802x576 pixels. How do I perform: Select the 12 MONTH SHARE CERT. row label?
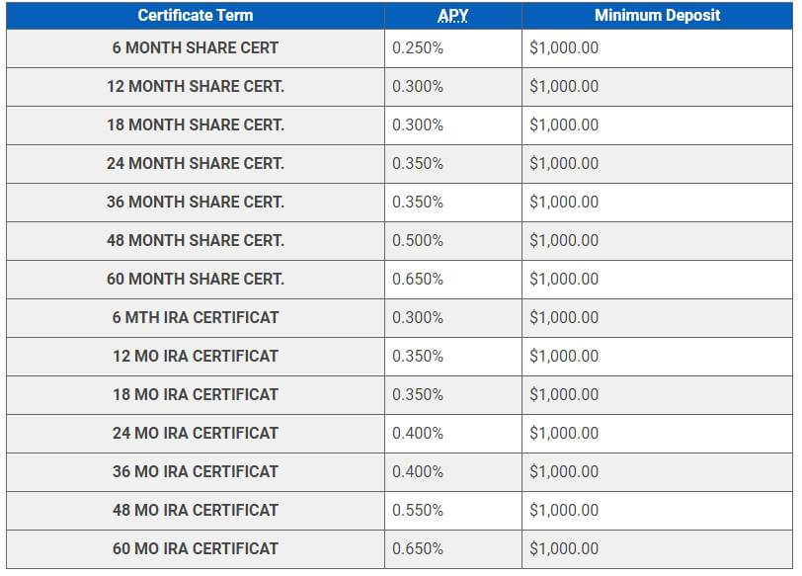tap(196, 86)
